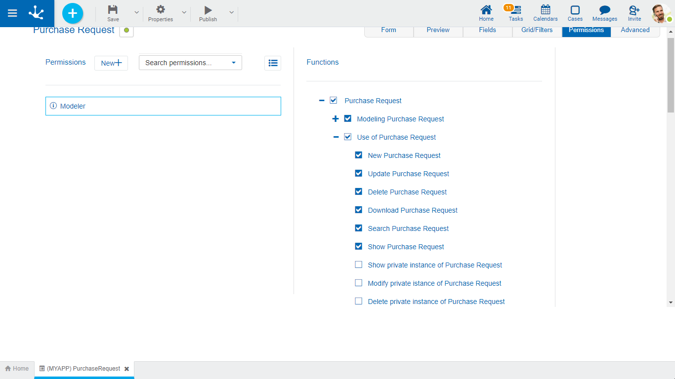
Task: Go to Home via house icon
Action: coord(486,10)
